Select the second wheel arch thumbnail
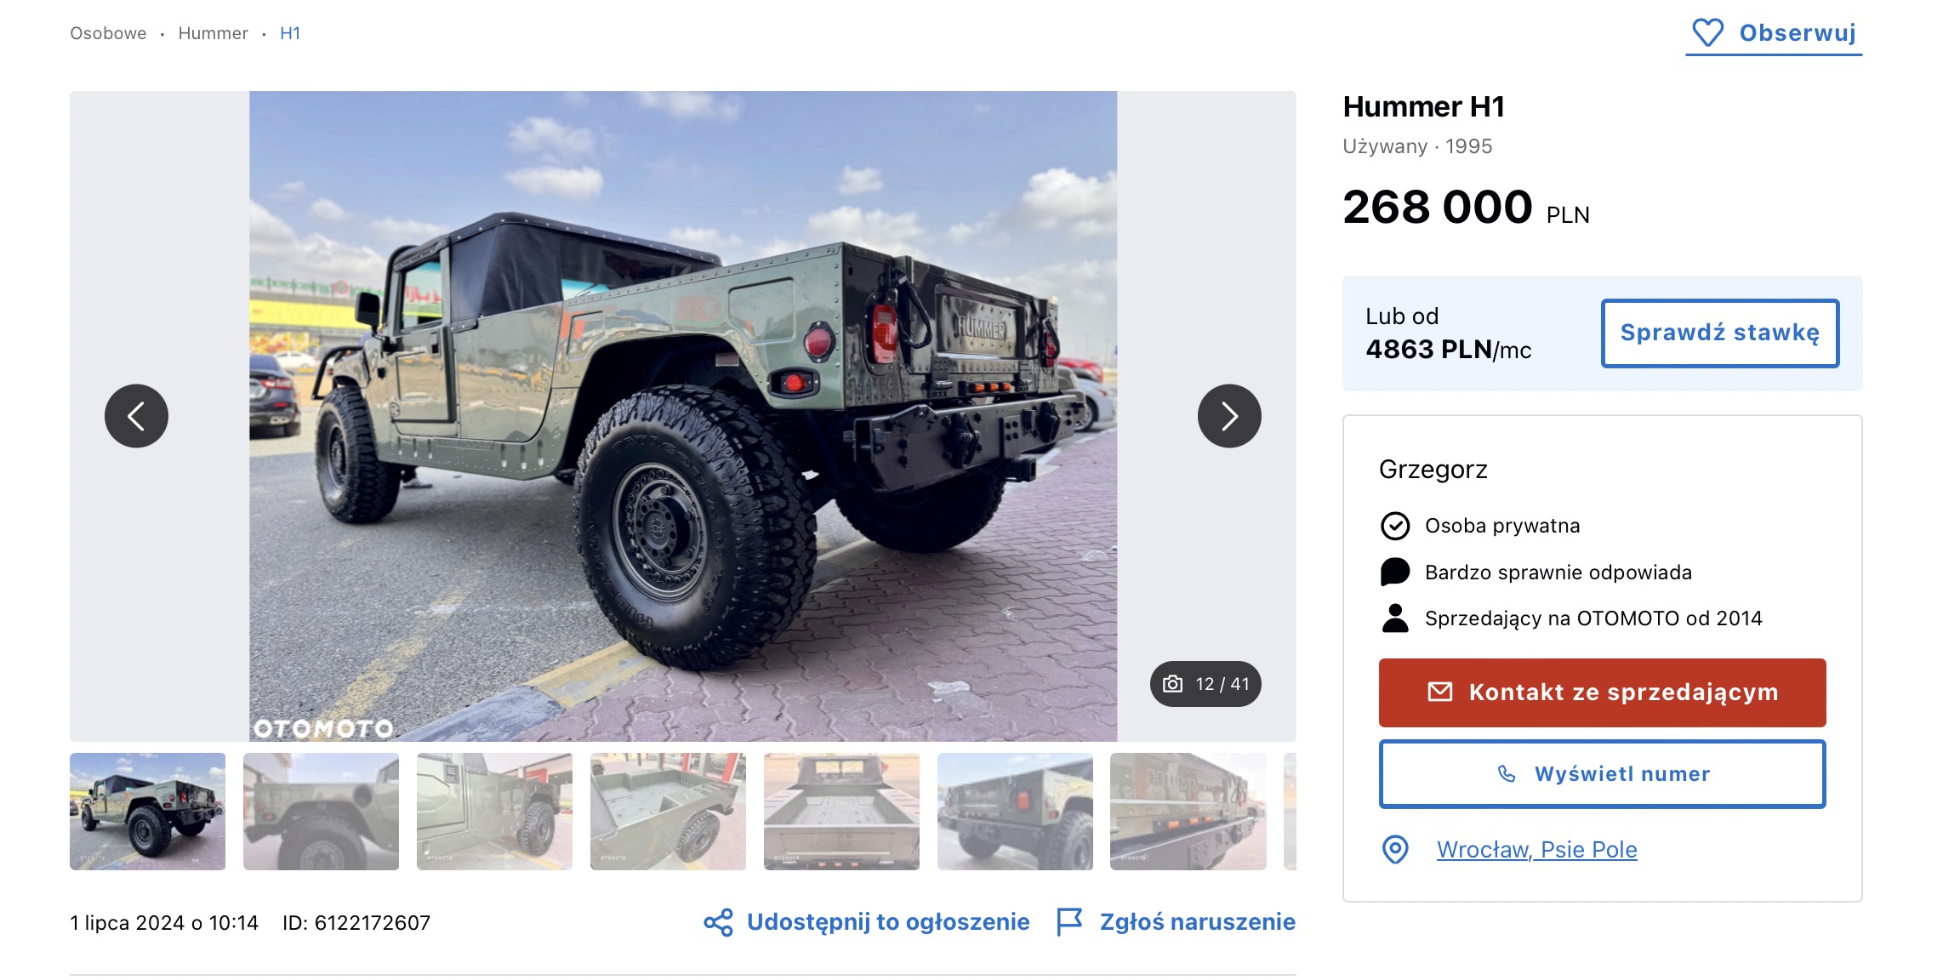Viewport: 1960px width, 980px height. [322, 812]
